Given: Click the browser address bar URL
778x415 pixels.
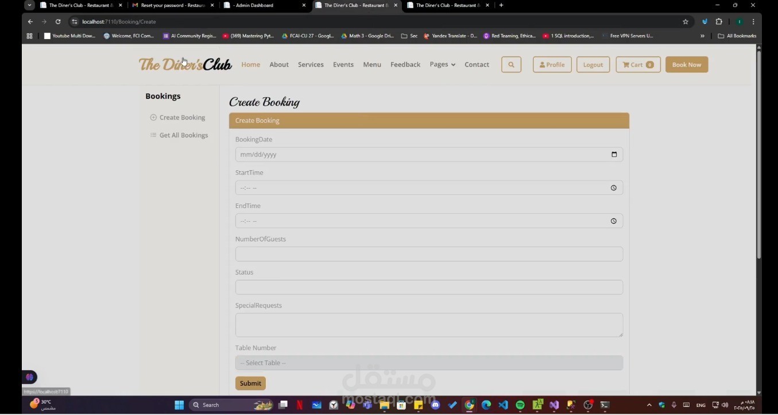Looking at the screenshot, I should (x=119, y=22).
